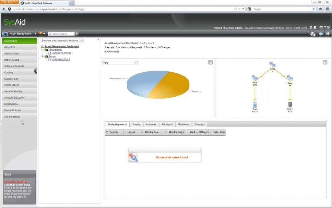Open the Servers and Network devices dropdown
Image resolution: width=332 pixels, height=208 pixels.
point(81,41)
